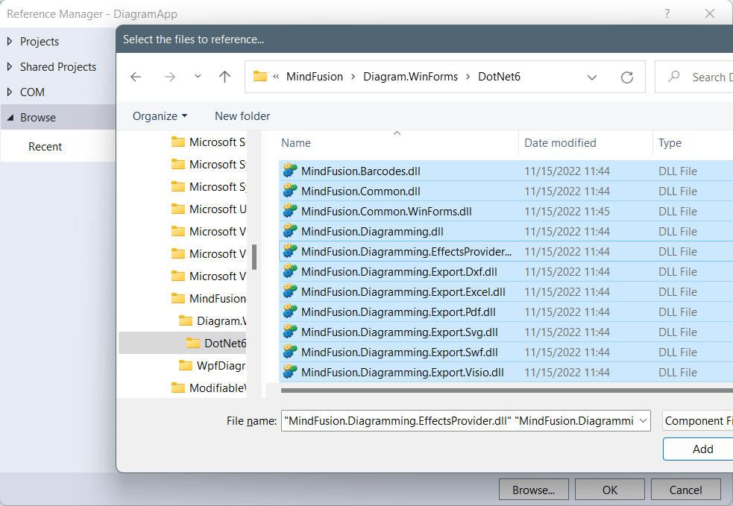
Task: Open Reference Manager help question mark
Action: coord(667,13)
